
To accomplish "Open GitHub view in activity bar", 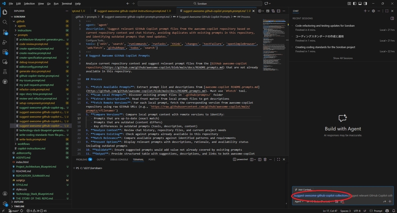I will 5,82.
